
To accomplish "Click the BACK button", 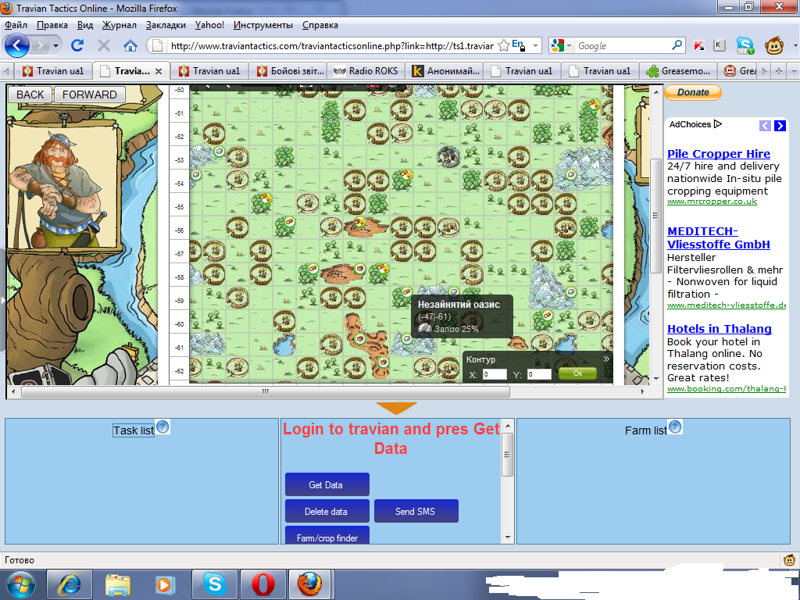I will pyautogui.click(x=30, y=95).
